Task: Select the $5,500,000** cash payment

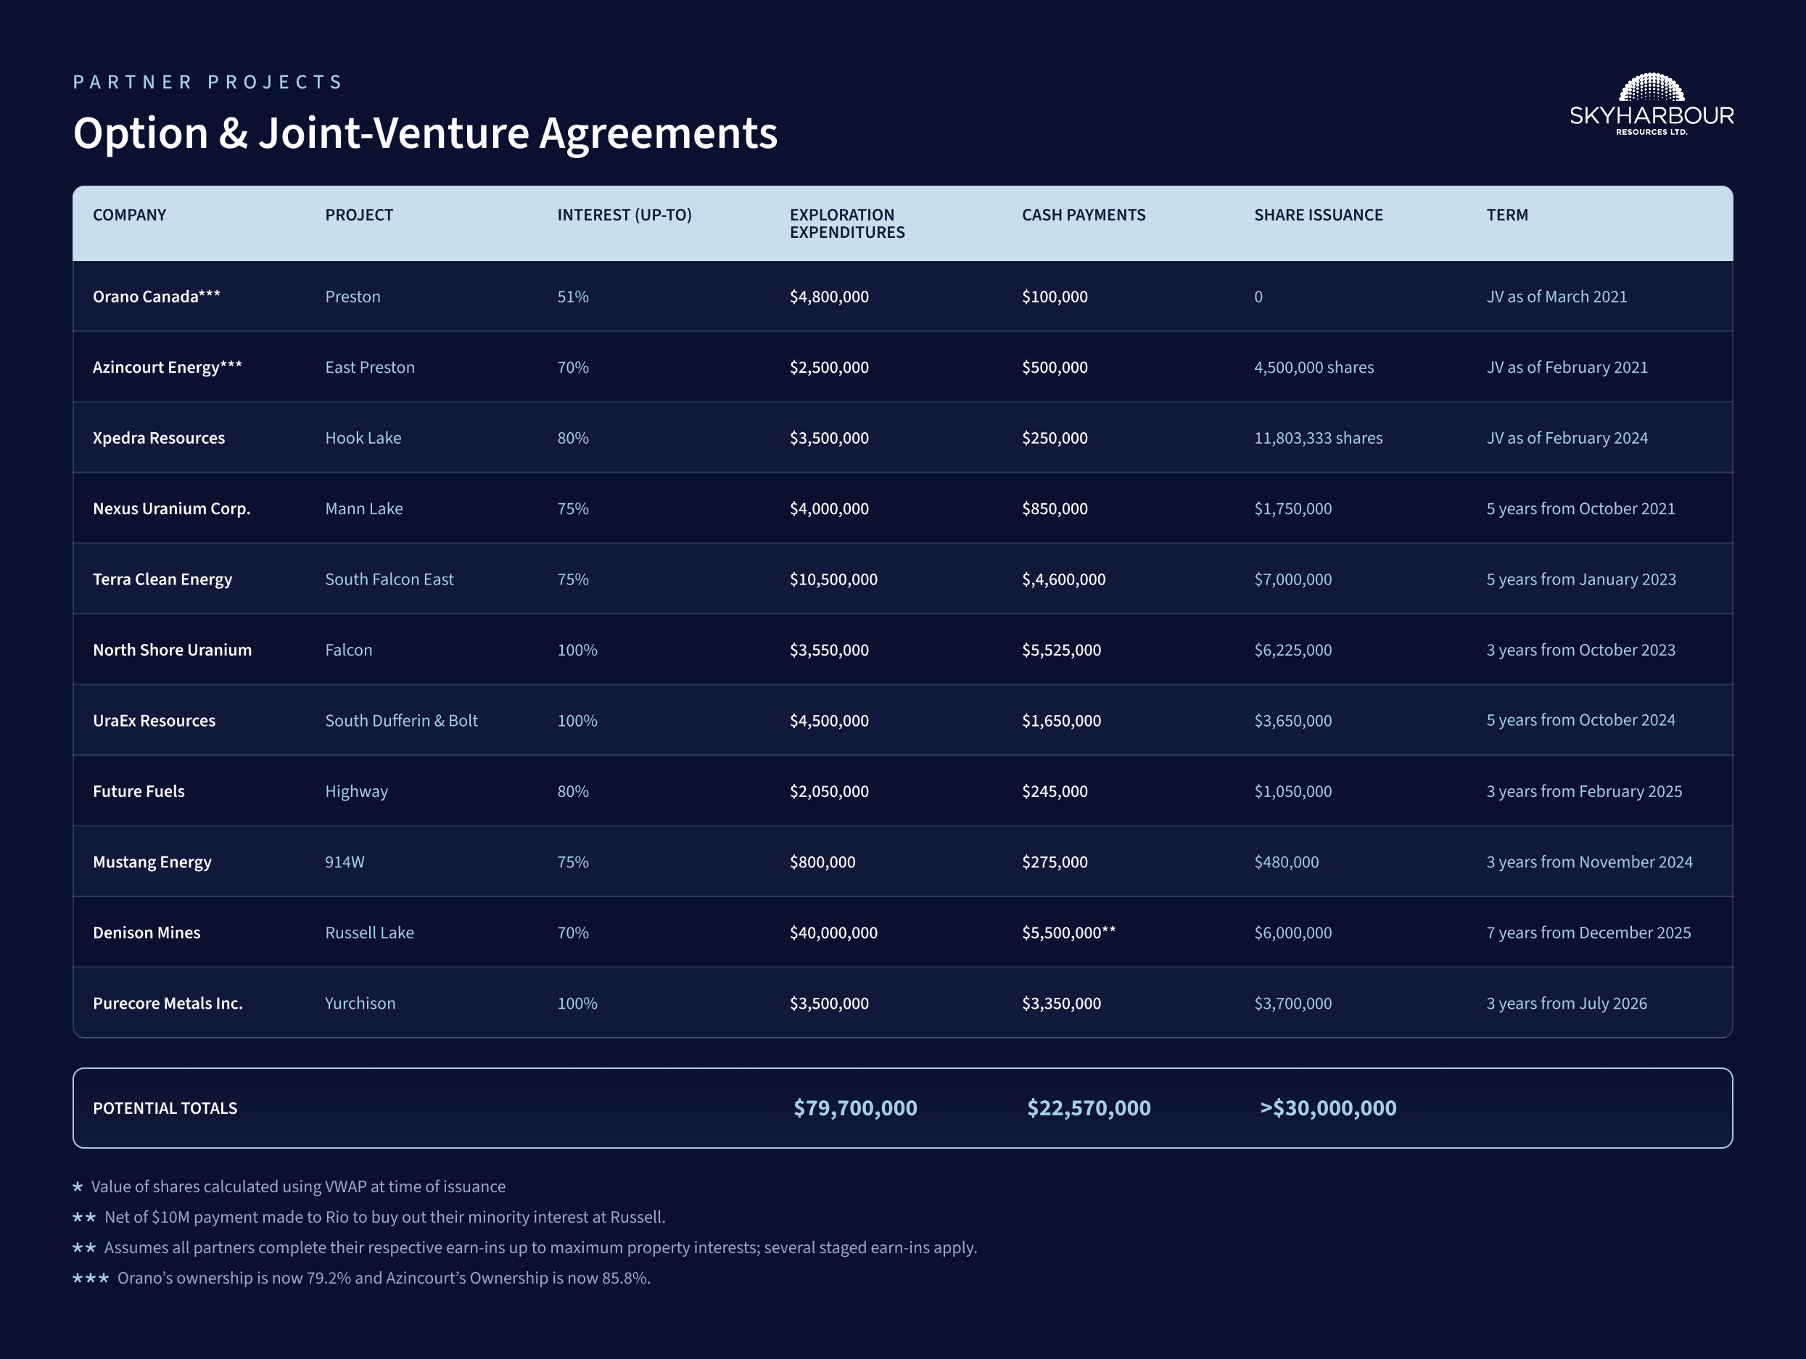Action: point(1069,933)
